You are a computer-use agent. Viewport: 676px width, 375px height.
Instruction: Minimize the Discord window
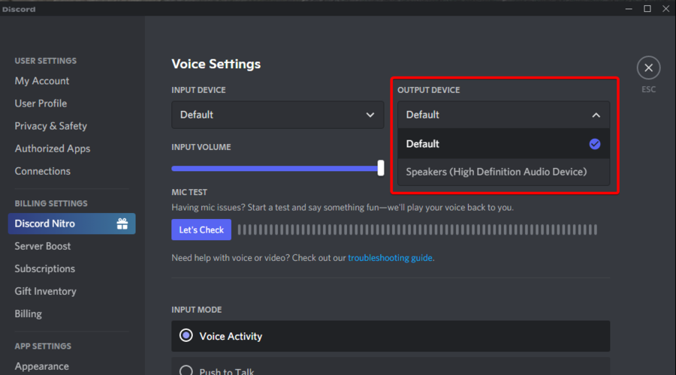pyautogui.click(x=629, y=8)
